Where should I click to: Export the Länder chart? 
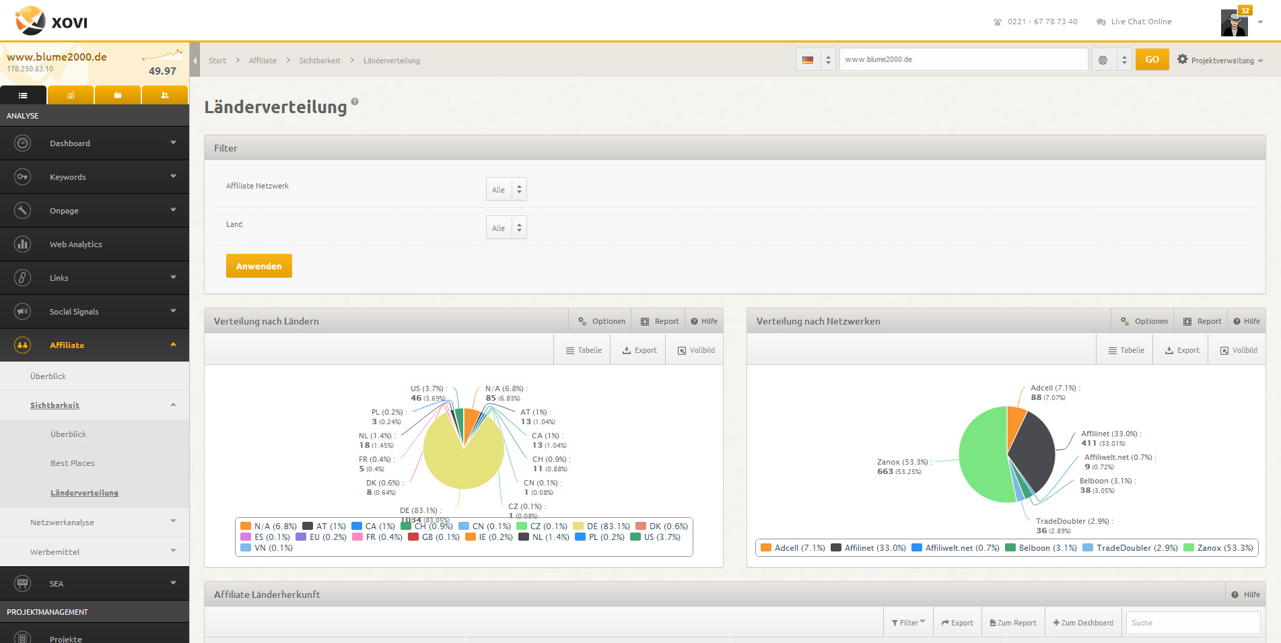[639, 350]
